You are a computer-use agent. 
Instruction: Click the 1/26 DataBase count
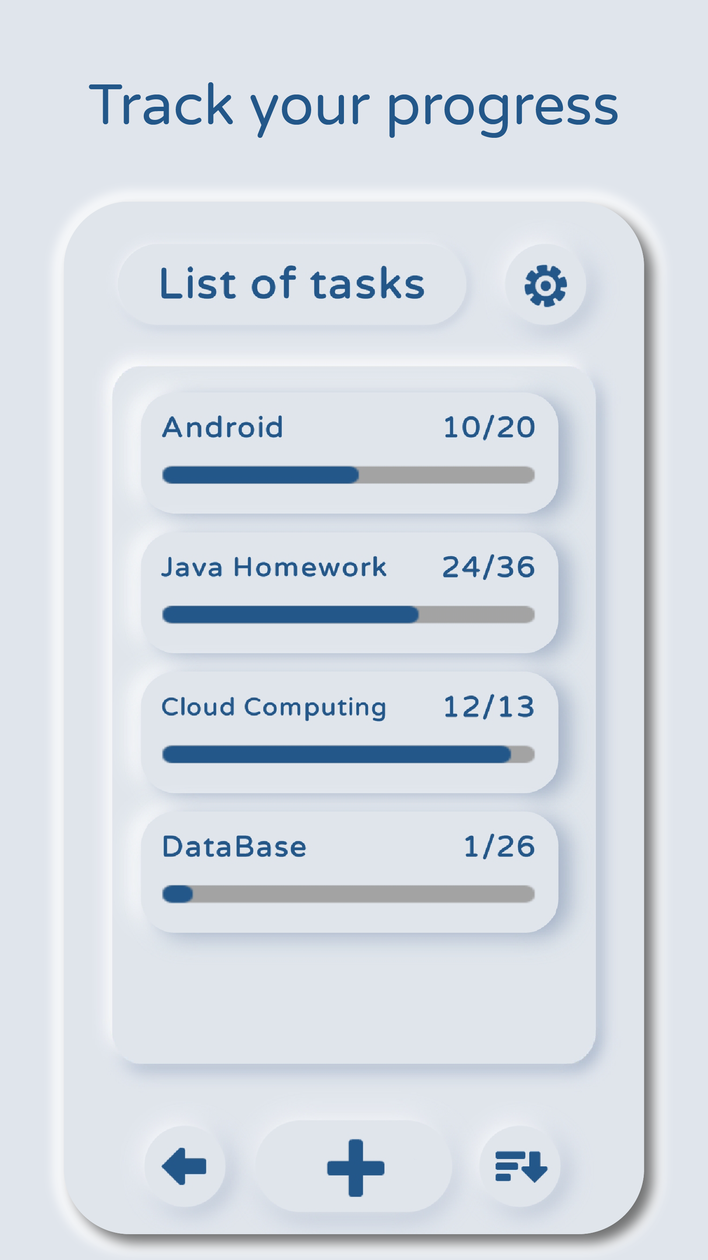(x=499, y=847)
